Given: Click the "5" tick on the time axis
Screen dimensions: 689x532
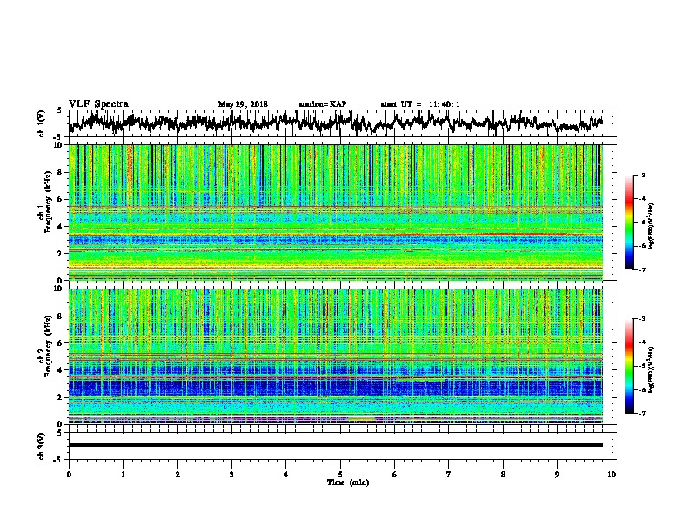Looking at the screenshot, I should coord(340,475).
